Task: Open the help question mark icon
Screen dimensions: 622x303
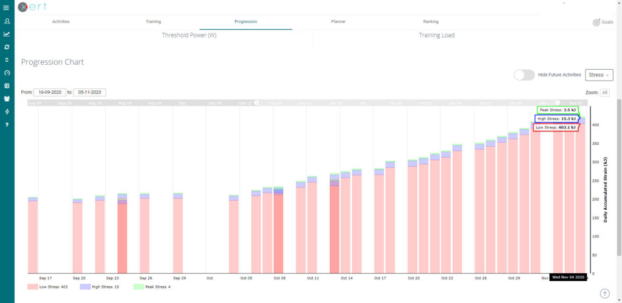Action: [7, 125]
